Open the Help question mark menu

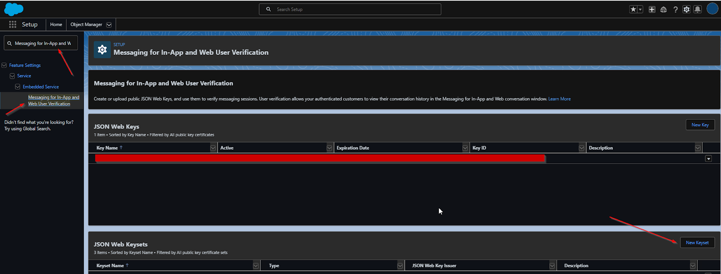point(675,9)
